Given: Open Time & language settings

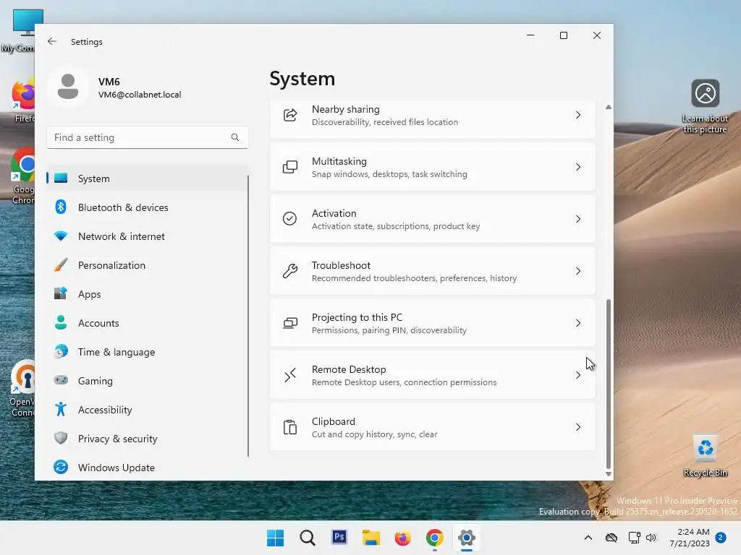Looking at the screenshot, I should point(148,352).
